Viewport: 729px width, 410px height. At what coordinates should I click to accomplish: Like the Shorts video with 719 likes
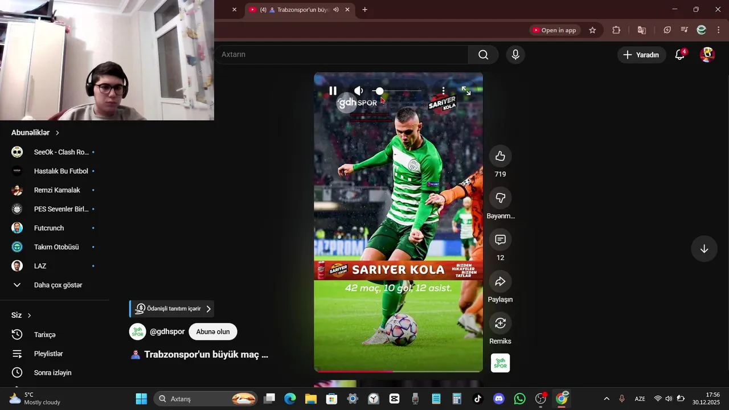500,156
